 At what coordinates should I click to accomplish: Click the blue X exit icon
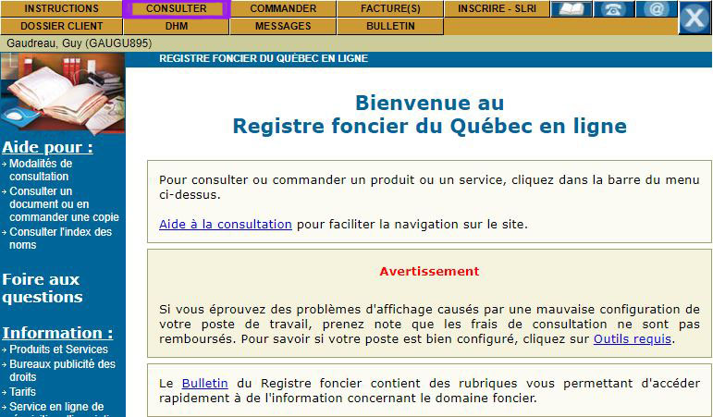coord(695,18)
